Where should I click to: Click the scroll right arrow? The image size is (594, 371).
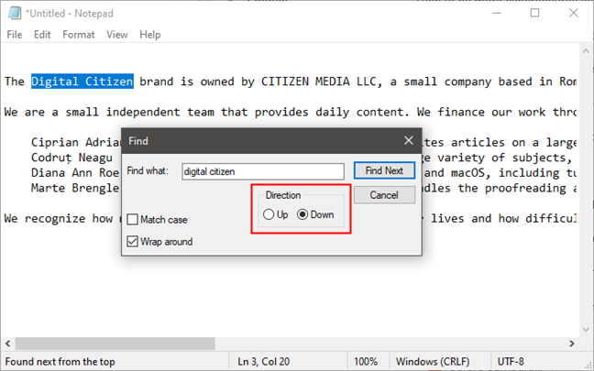pyautogui.click(x=572, y=344)
